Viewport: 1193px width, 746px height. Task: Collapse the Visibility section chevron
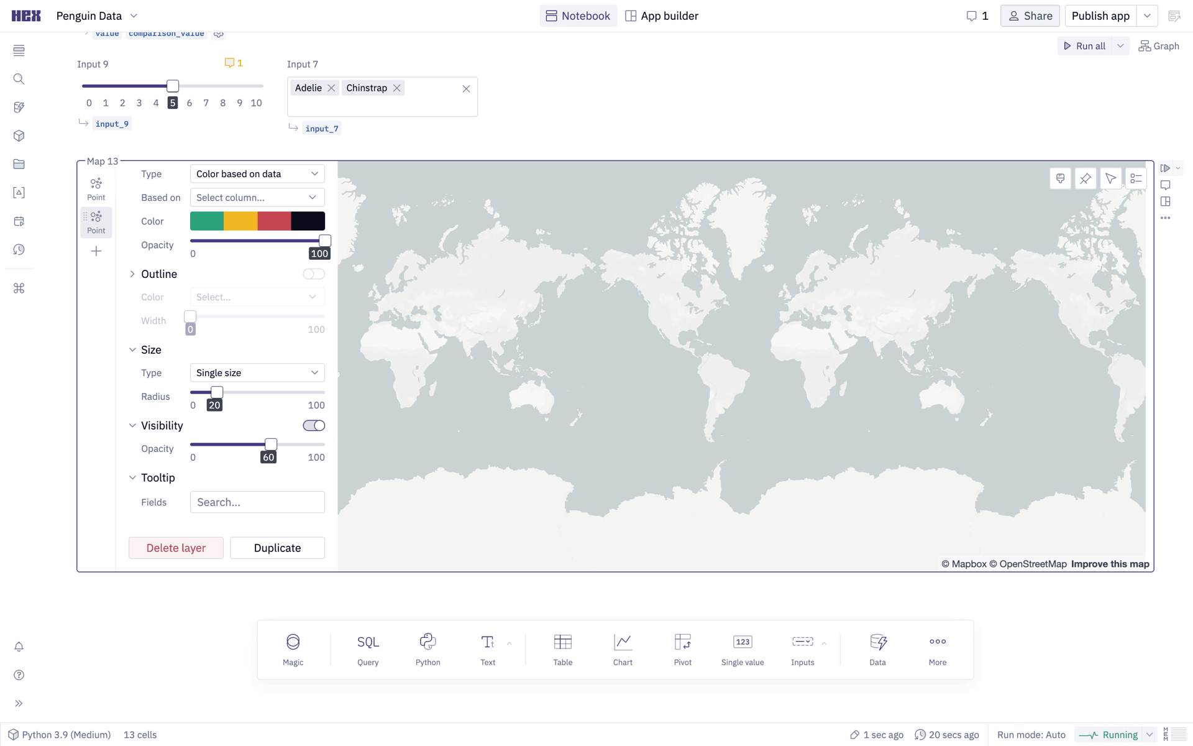tap(132, 426)
